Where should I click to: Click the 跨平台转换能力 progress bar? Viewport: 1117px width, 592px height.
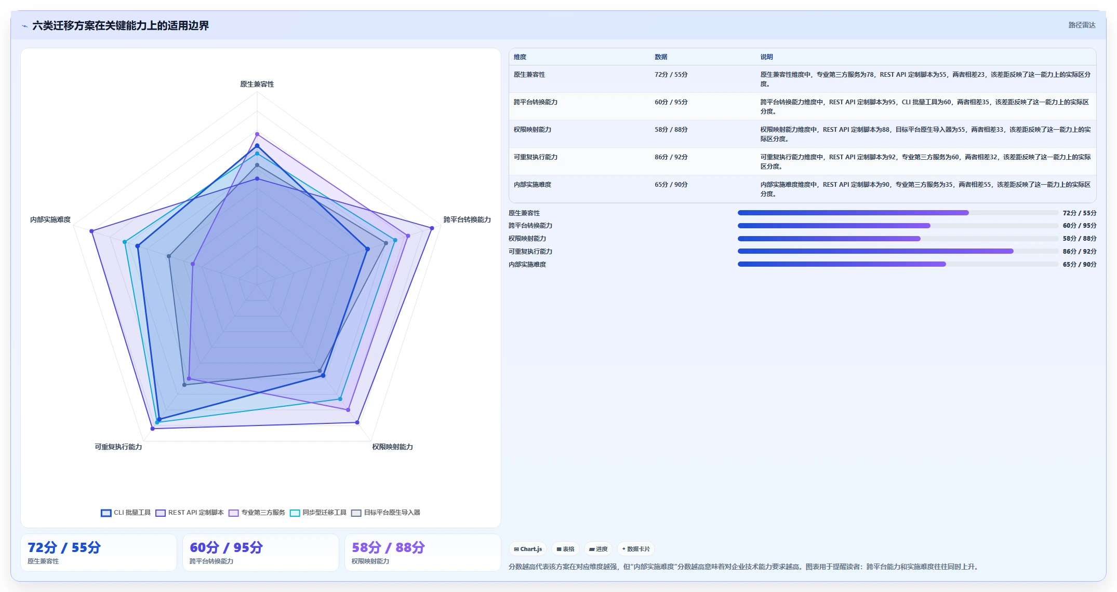point(898,226)
